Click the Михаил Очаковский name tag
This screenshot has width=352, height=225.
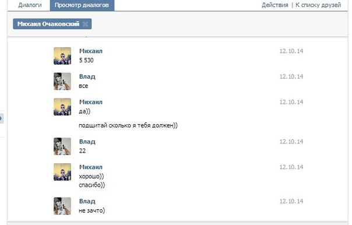click(x=48, y=24)
